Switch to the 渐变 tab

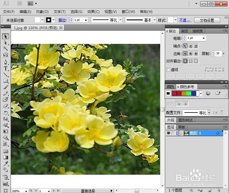click(184, 31)
